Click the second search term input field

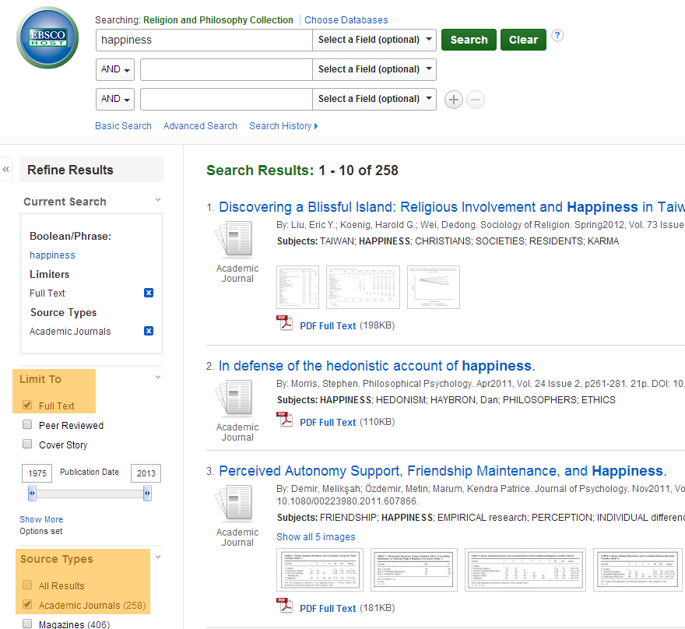point(227,69)
